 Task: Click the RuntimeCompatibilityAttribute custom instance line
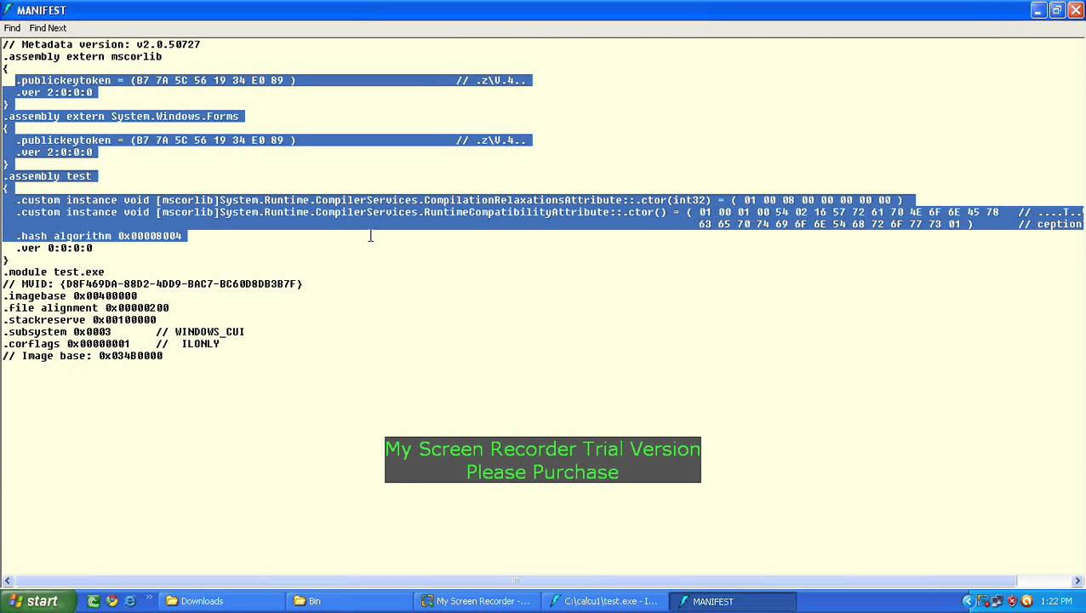[x=549, y=212]
